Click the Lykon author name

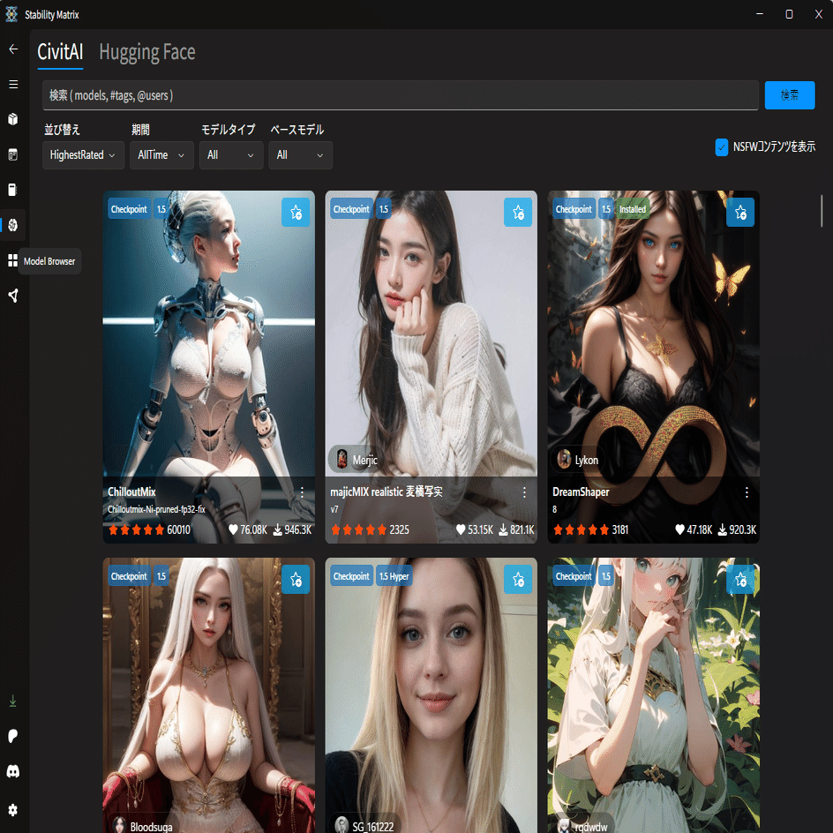587,460
